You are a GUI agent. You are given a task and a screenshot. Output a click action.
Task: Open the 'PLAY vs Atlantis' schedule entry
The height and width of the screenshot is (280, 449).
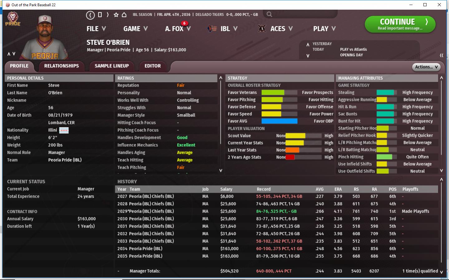pyautogui.click(x=353, y=50)
